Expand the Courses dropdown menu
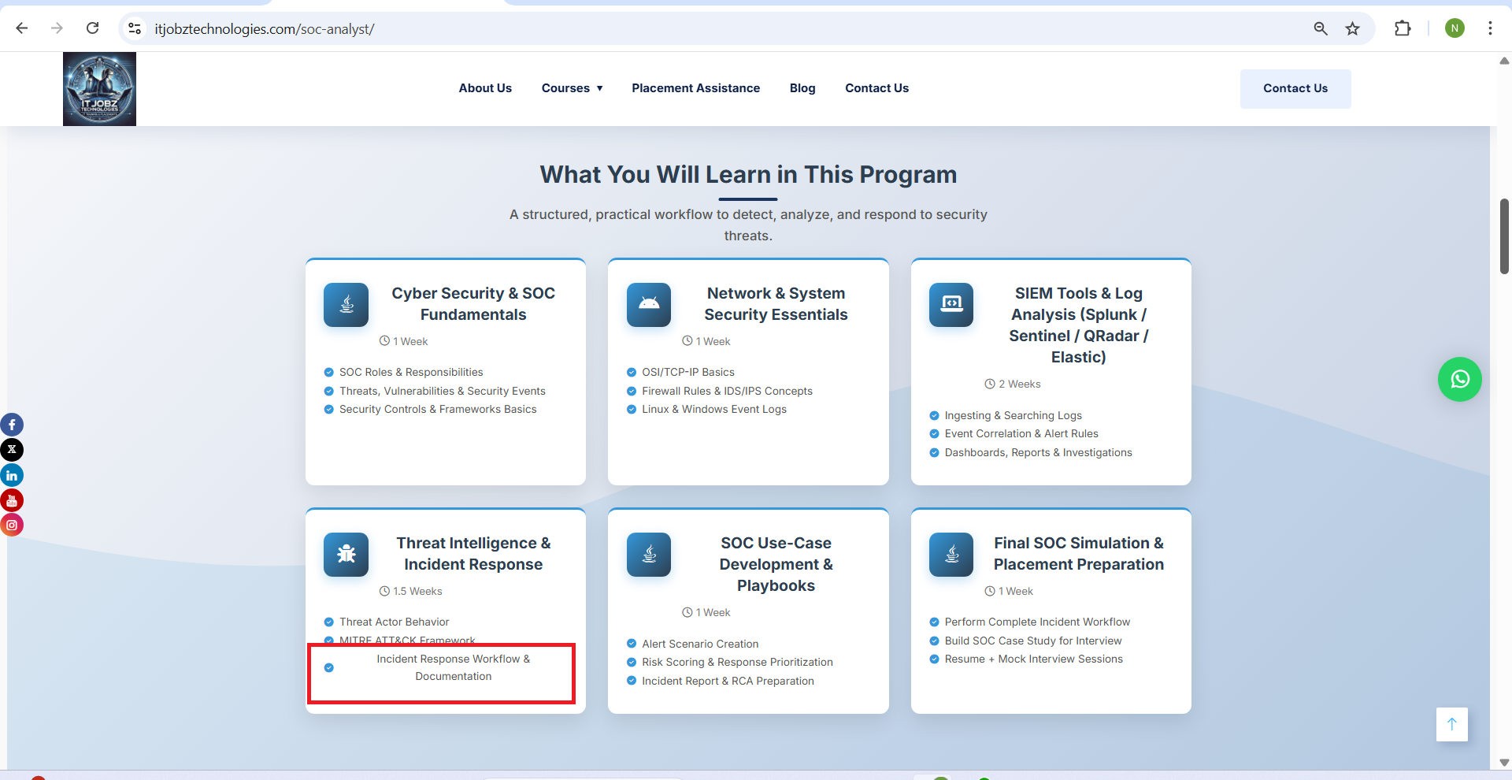Screen dimensions: 1512x780 (572, 88)
